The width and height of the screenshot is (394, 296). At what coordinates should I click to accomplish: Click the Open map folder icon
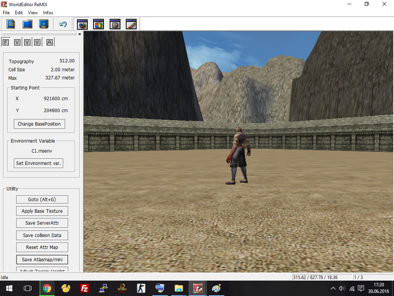click(x=27, y=24)
